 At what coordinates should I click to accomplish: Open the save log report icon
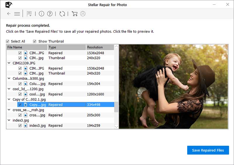[29, 14]
